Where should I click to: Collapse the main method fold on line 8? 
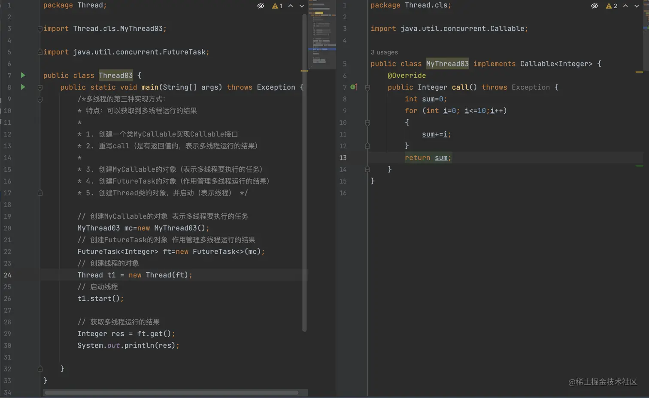[40, 87]
